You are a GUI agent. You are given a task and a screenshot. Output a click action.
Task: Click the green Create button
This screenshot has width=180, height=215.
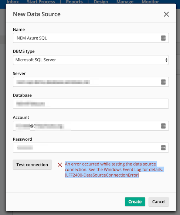pyautogui.click(x=135, y=202)
